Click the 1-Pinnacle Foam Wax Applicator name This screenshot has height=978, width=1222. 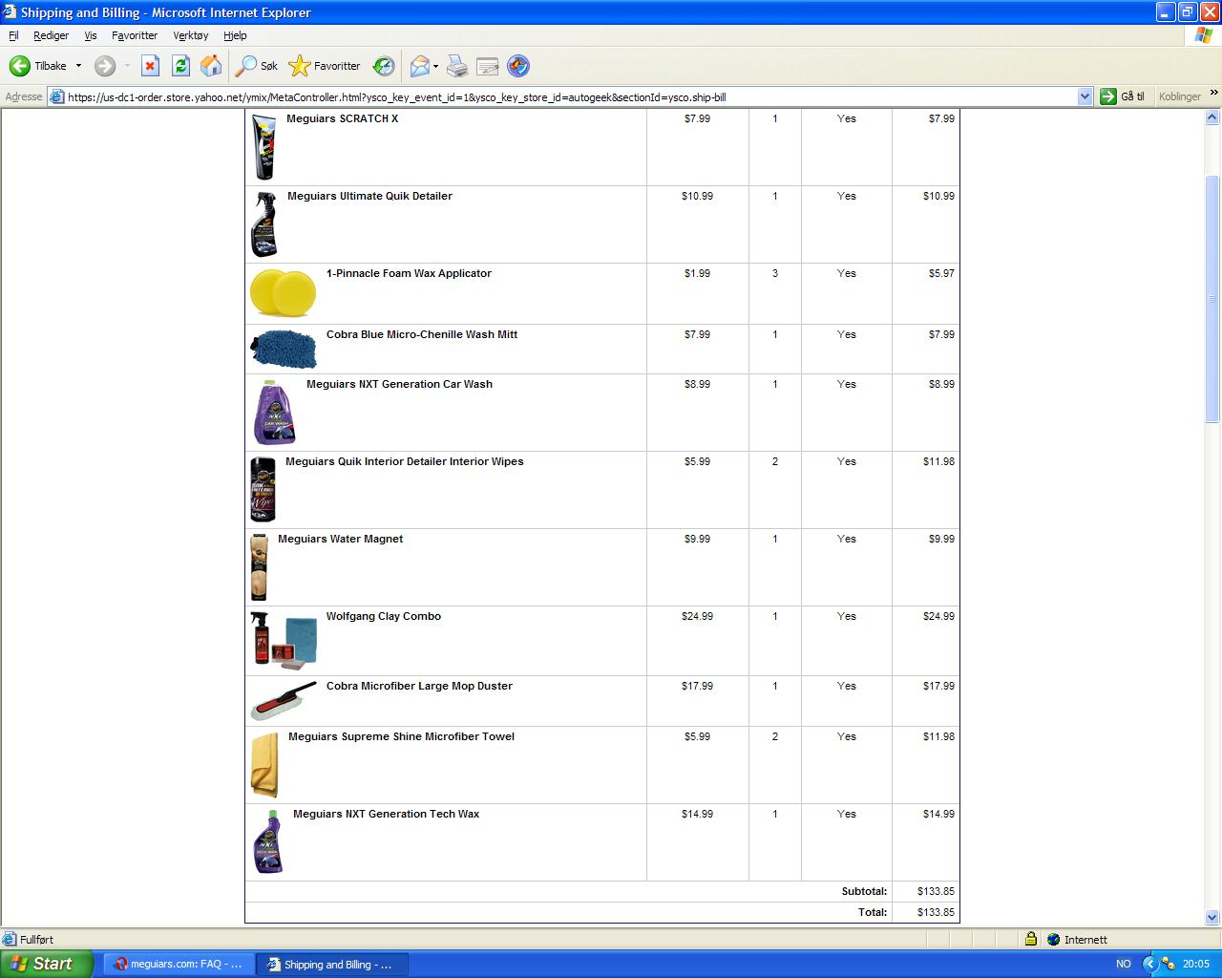(409, 273)
